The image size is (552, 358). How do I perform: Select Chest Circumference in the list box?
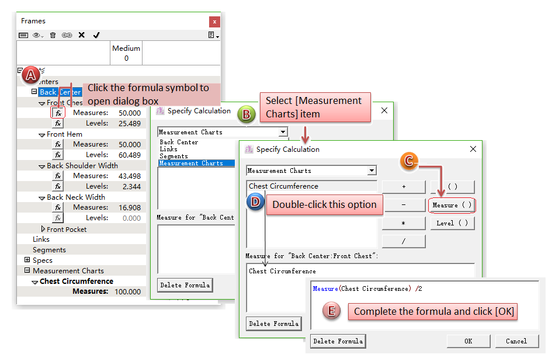click(283, 186)
